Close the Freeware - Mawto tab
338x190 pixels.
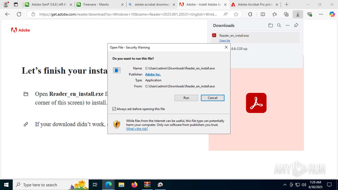pos(122,4)
